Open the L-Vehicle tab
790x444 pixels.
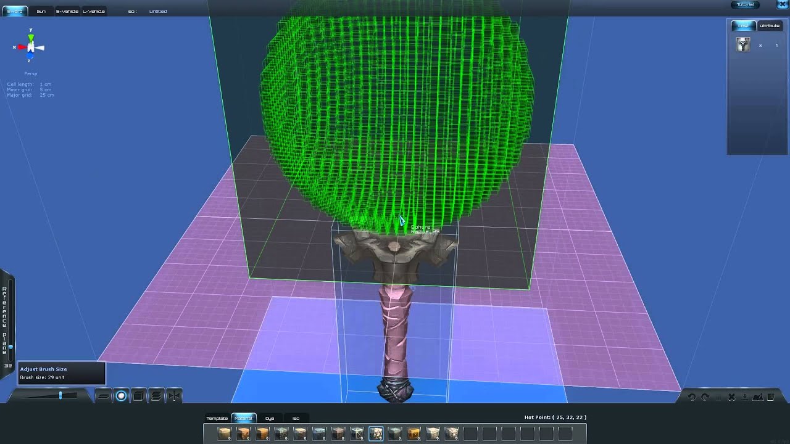94,11
